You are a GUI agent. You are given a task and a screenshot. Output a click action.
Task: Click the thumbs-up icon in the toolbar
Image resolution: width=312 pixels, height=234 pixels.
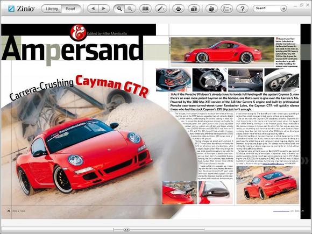click(x=211, y=9)
